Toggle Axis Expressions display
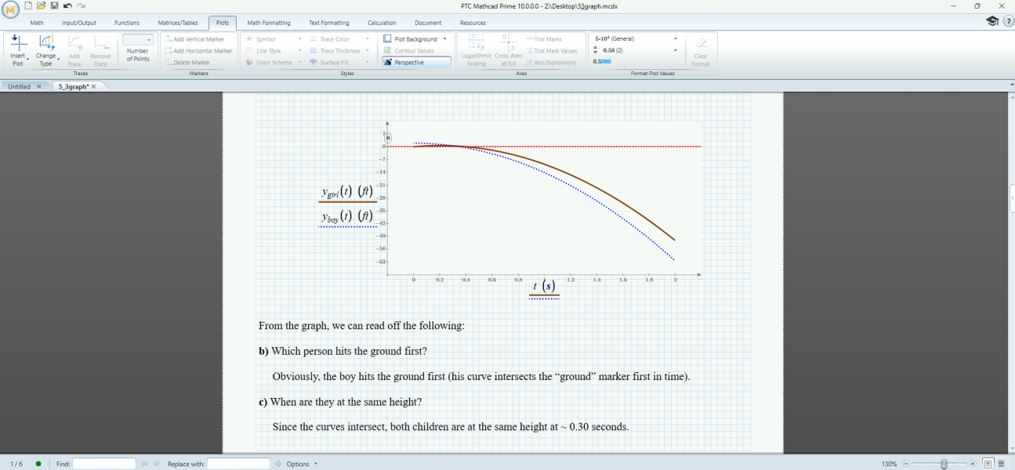The width and height of the screenshot is (1015, 470). [x=551, y=63]
